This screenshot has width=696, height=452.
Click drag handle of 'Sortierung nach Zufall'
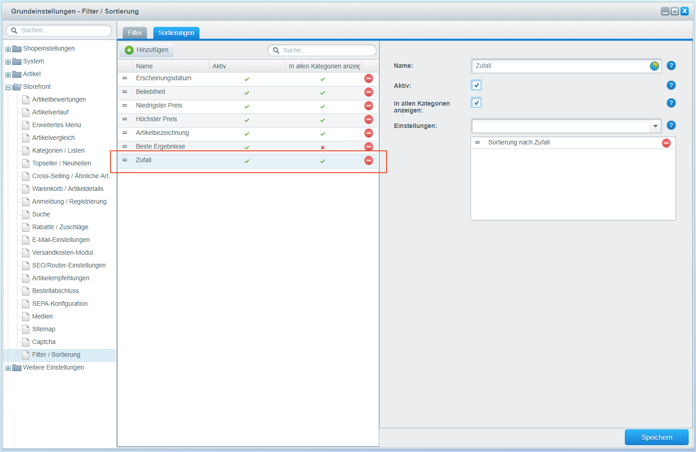pyautogui.click(x=477, y=143)
